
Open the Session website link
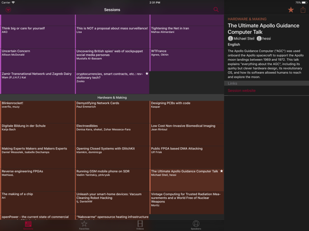(242, 90)
